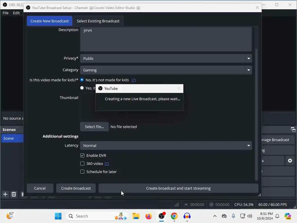This screenshot has height=223, width=297.
Task: Open Google Chrome from taskbar
Action: [174, 216]
